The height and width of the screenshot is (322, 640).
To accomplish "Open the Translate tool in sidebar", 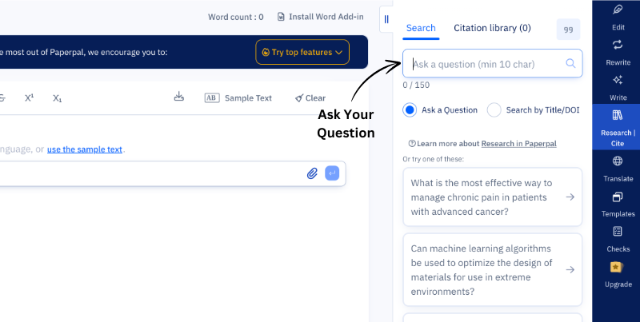I will coord(618,169).
